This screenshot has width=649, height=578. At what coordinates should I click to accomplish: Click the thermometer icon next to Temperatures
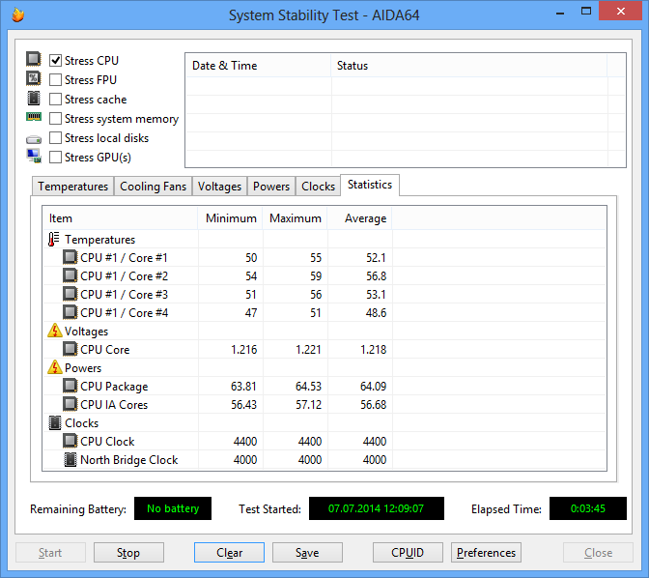coord(53,240)
